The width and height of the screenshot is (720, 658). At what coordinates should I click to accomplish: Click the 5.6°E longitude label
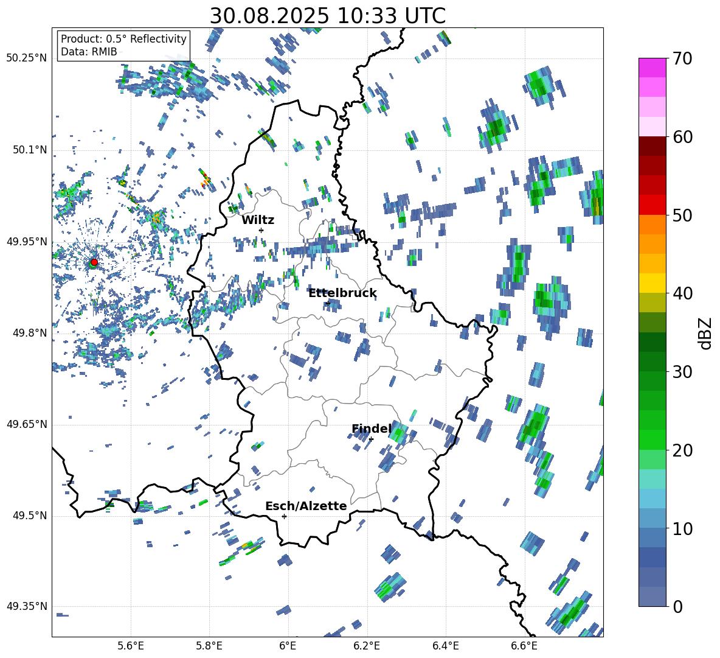pyautogui.click(x=131, y=646)
